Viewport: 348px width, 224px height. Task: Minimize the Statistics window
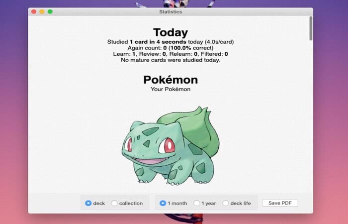tap(42, 11)
